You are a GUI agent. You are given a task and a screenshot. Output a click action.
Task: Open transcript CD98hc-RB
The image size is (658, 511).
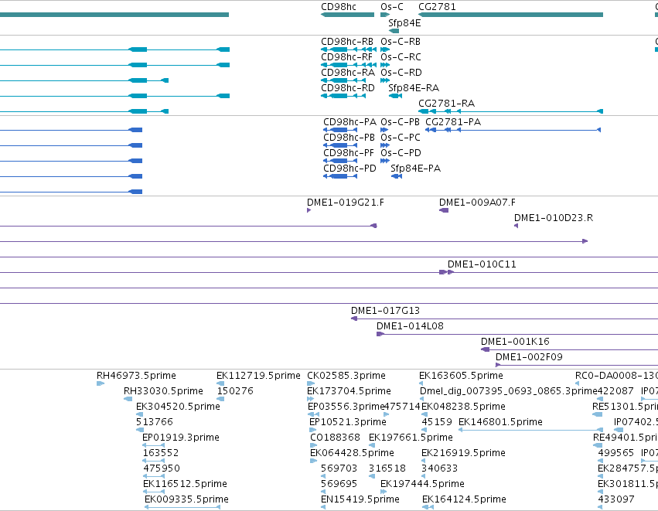click(348, 49)
